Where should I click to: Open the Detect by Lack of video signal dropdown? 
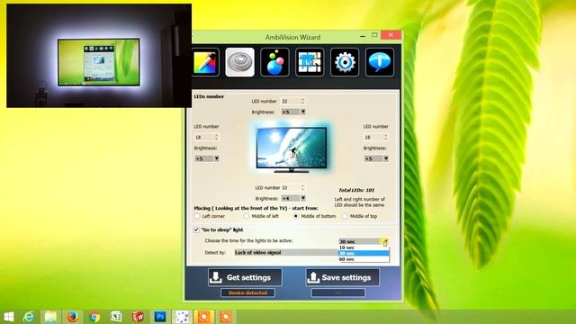point(286,252)
